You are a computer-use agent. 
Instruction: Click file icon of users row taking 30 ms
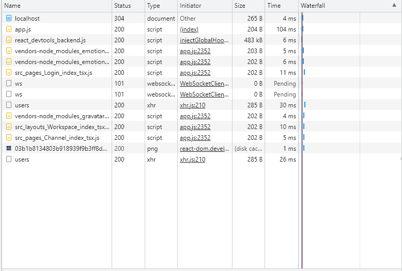(x=9, y=105)
